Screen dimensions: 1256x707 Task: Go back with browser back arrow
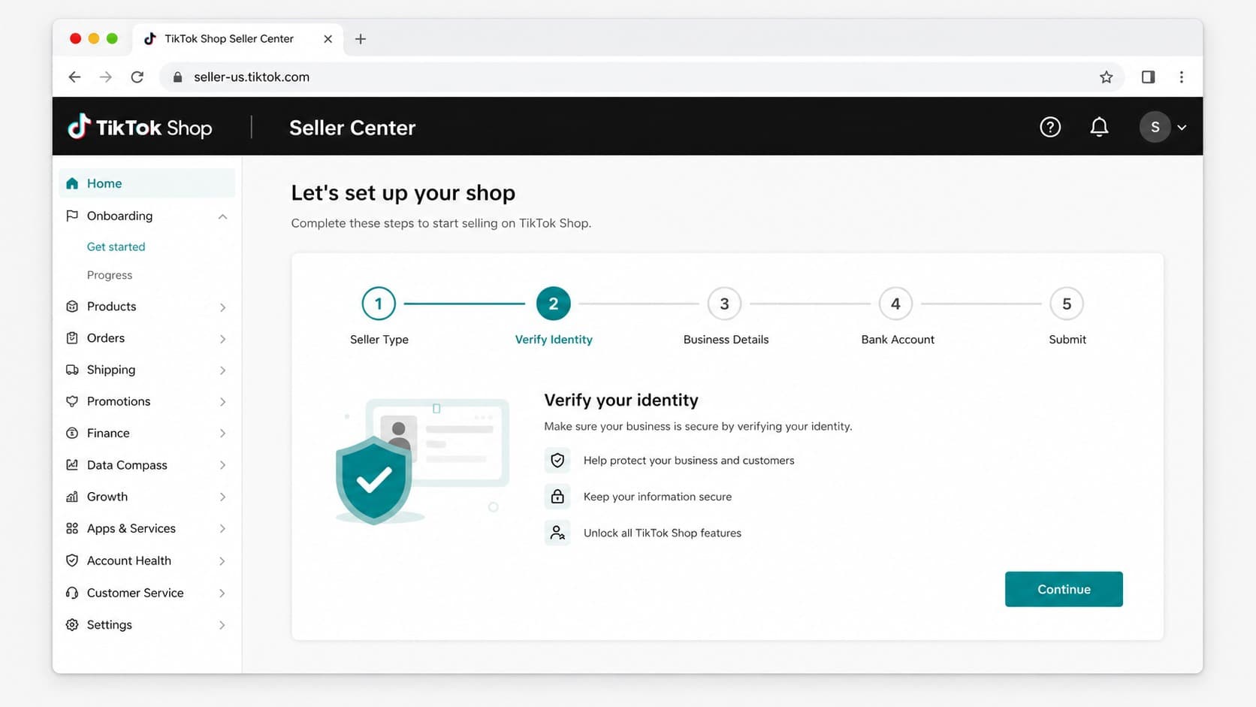(74, 77)
